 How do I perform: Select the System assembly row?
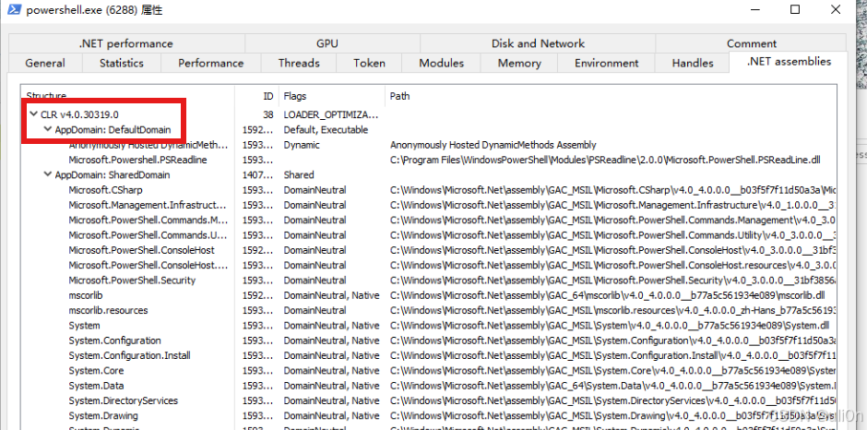(429, 326)
